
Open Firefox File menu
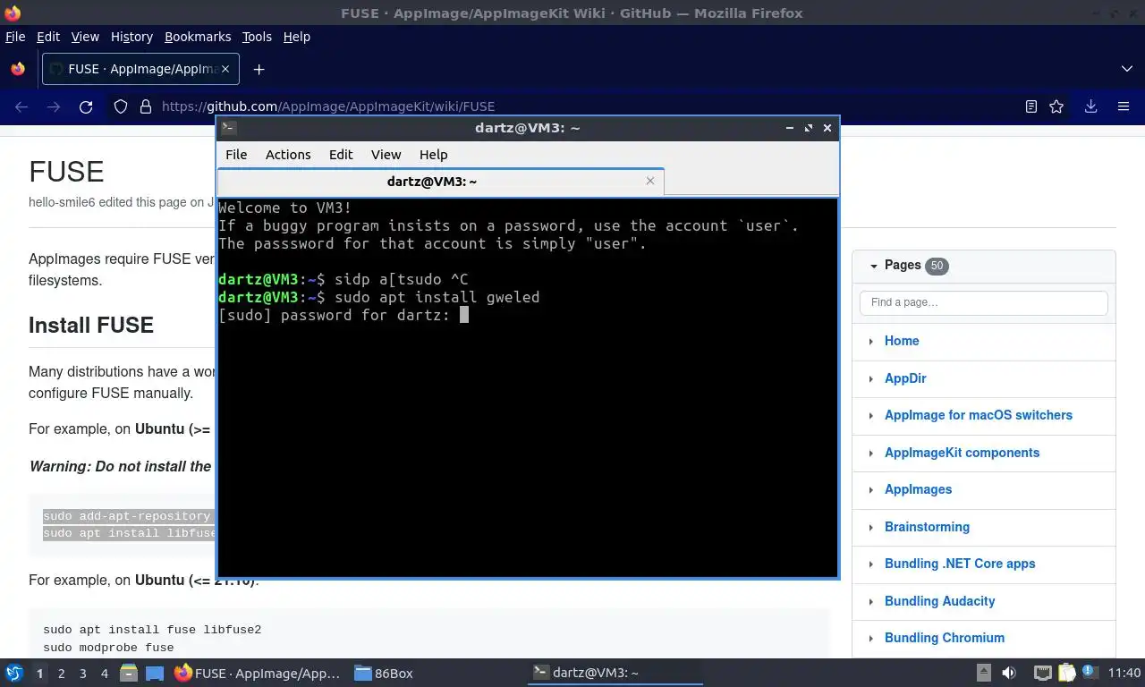click(15, 37)
